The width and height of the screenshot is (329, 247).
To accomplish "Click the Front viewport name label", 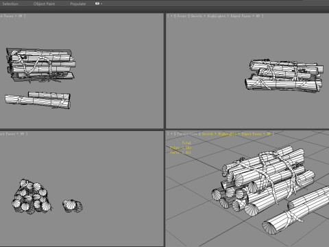I will [182, 16].
